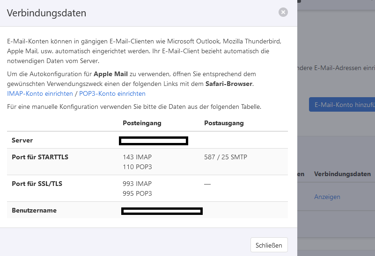
Task: Click the redacted Server value
Action: (154, 141)
